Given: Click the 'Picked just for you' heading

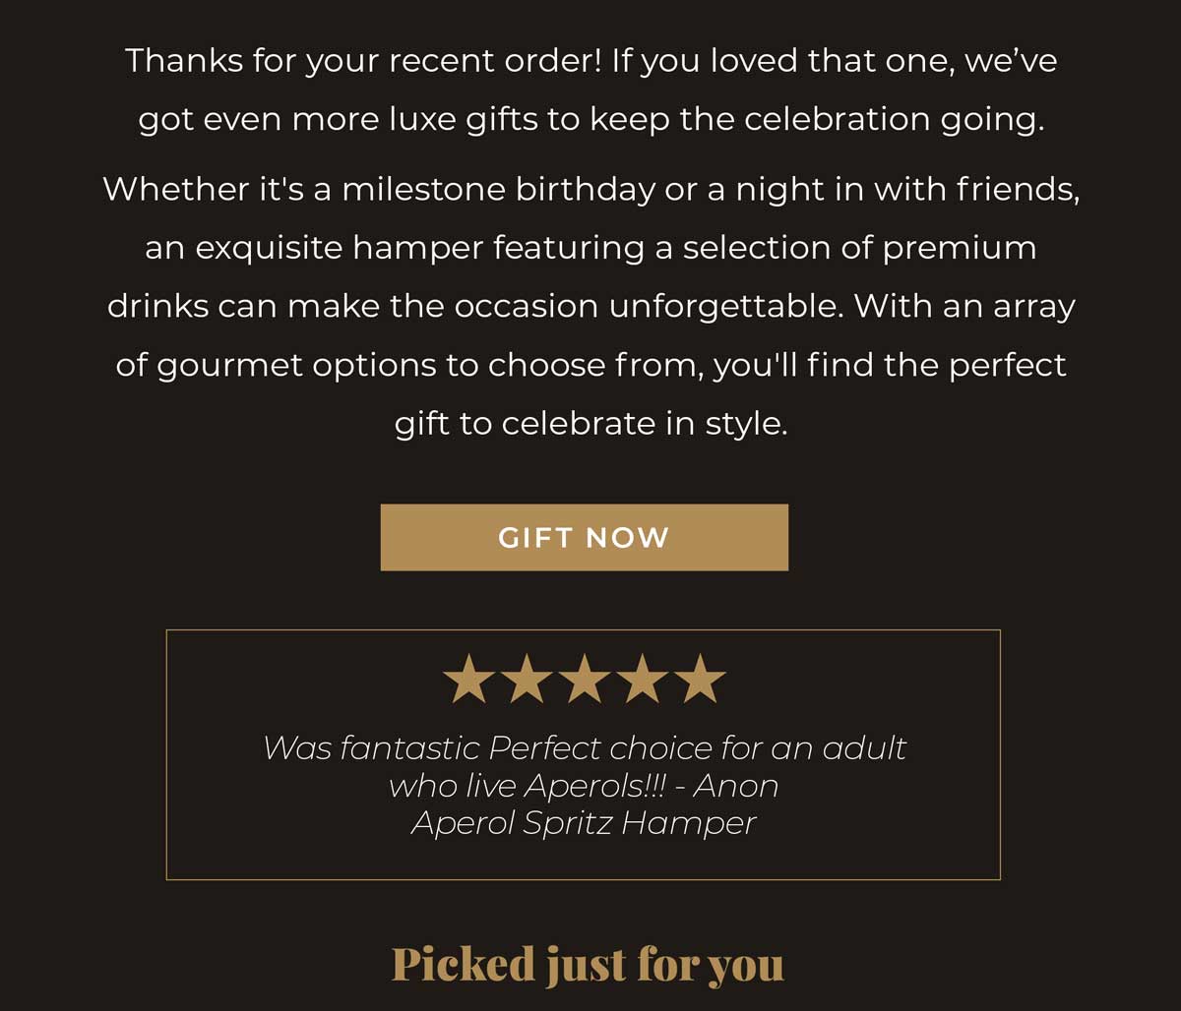Looking at the screenshot, I should (x=588, y=965).
